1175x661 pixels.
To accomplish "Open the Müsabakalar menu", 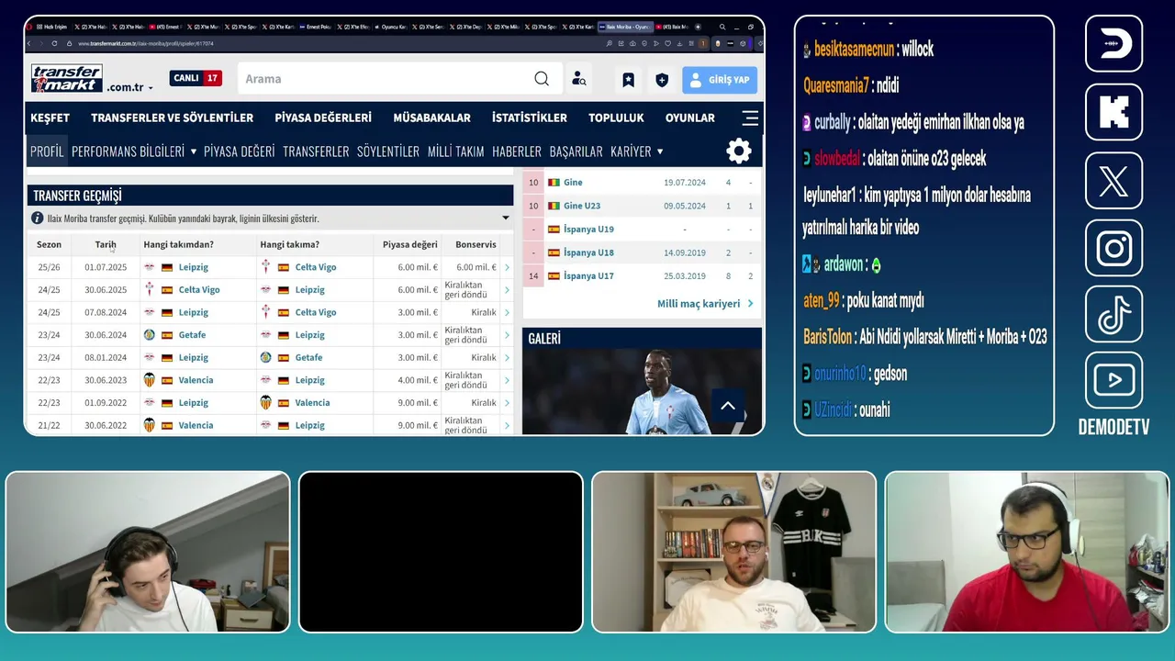I will click(x=431, y=118).
